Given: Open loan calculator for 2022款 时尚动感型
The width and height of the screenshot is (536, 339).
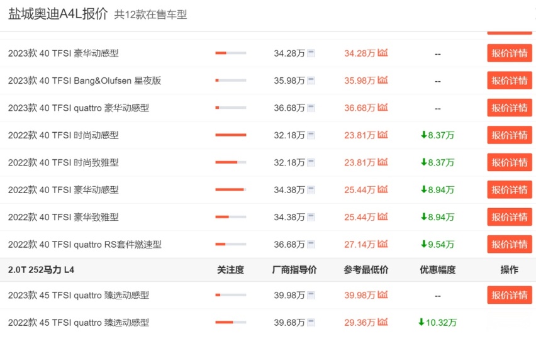Looking at the screenshot, I should (311, 135).
